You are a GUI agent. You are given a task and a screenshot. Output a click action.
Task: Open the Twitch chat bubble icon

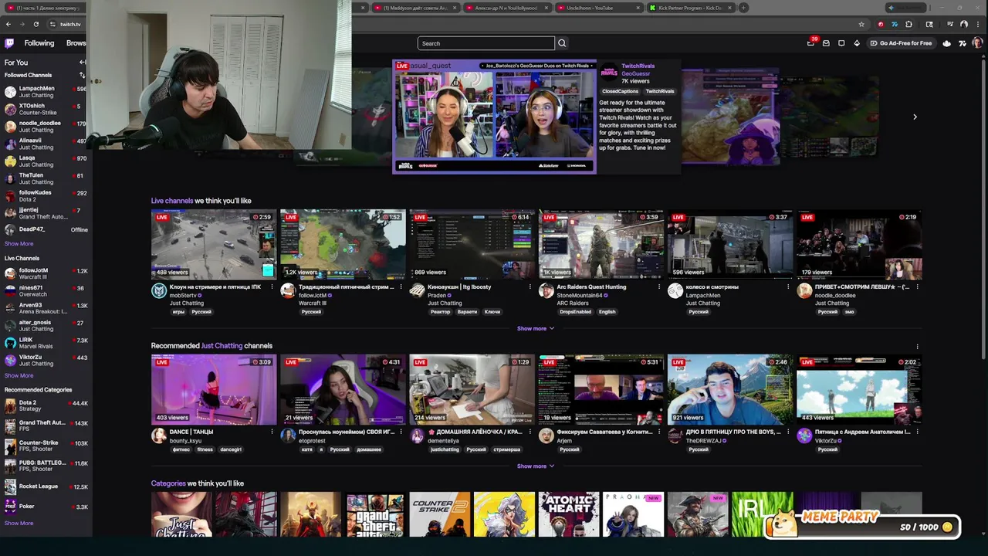click(x=841, y=43)
